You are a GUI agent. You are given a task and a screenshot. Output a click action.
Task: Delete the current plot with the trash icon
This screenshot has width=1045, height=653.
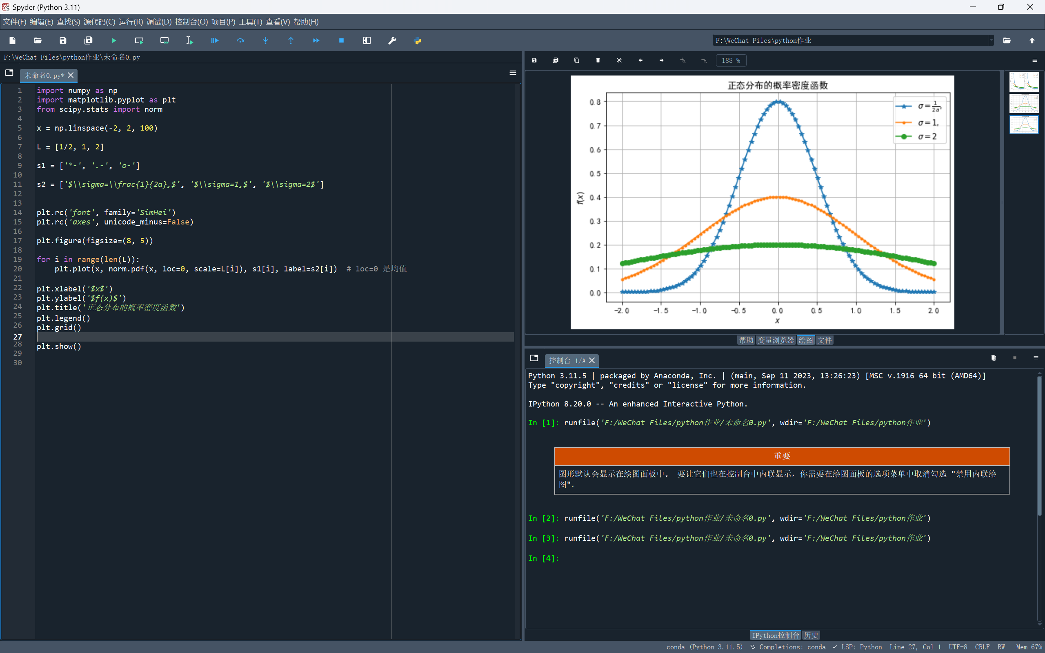point(598,60)
